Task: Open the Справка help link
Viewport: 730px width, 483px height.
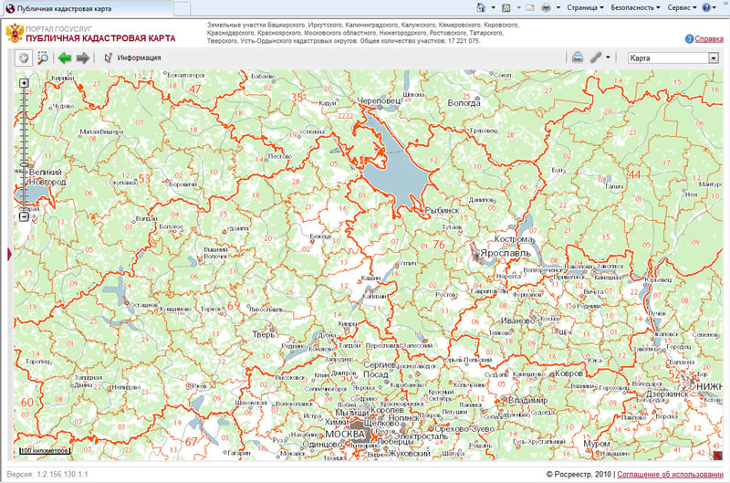Action: (x=709, y=38)
